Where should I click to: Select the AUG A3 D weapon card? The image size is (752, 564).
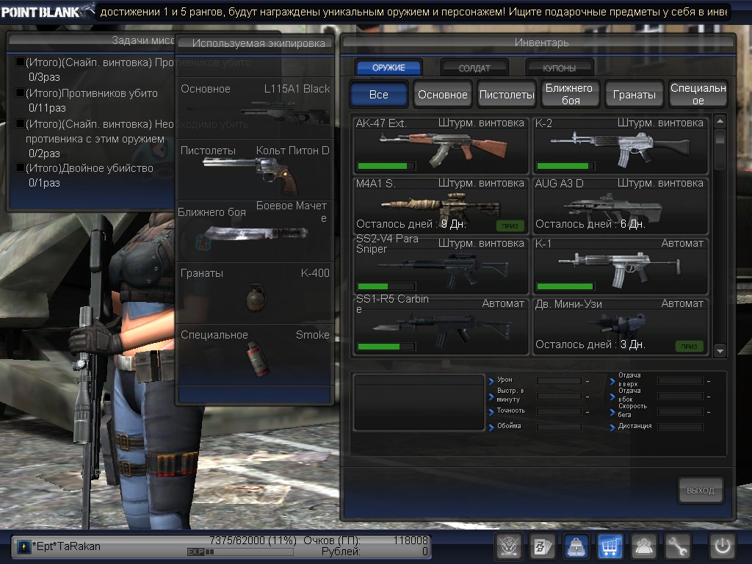click(620, 206)
